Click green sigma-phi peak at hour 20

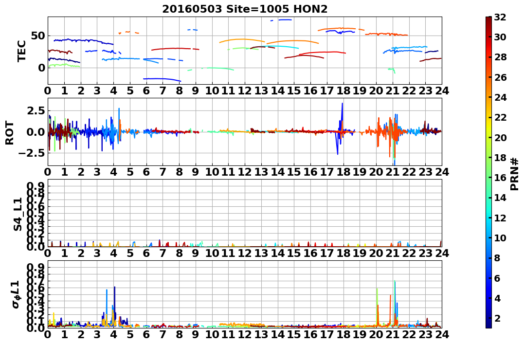(377, 307)
